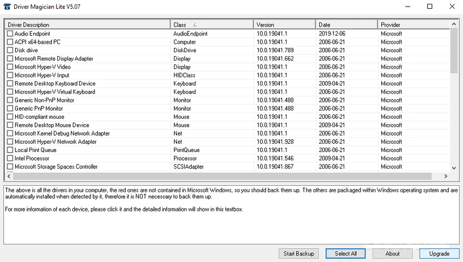Select the PrintQueue class cell
This screenshot has width=463, height=262.
tap(186, 150)
